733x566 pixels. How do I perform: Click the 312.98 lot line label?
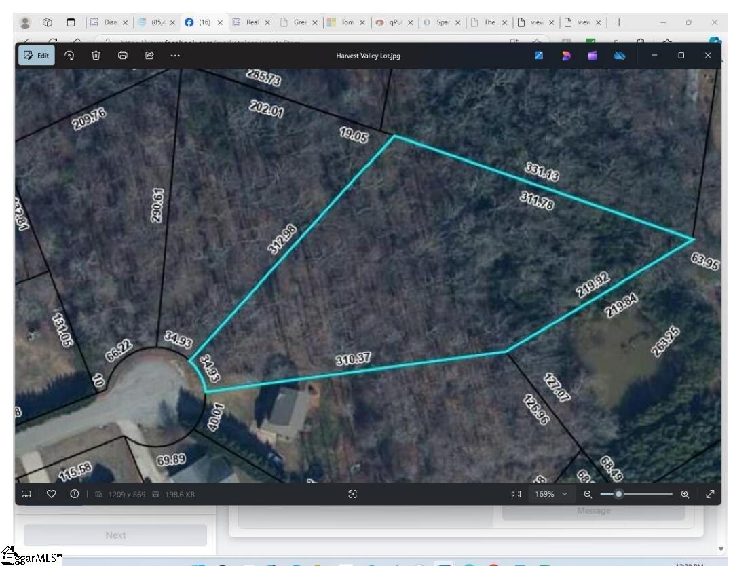(x=282, y=240)
